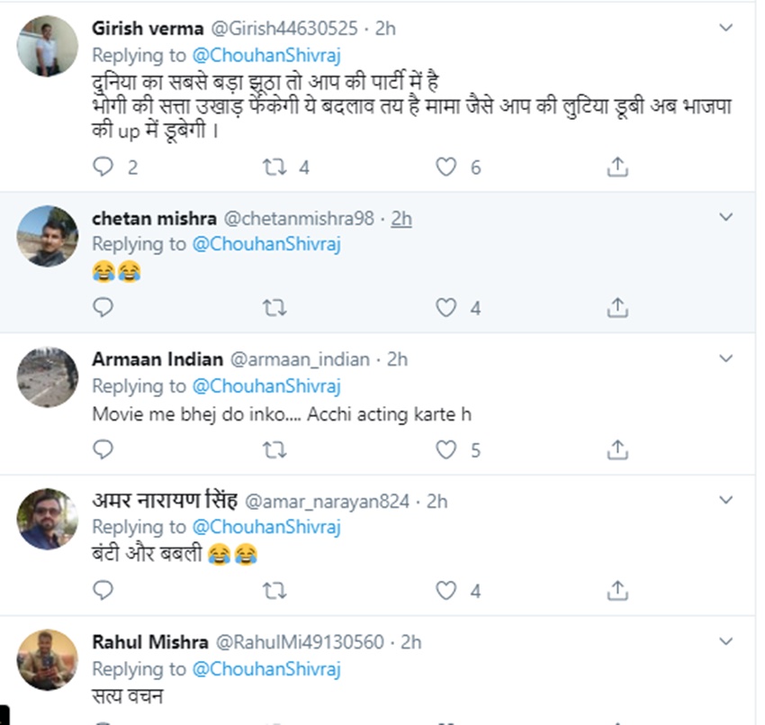Open Rahul Mishra tweet options menu
Screen dimensions: 765x725
[x=726, y=642]
